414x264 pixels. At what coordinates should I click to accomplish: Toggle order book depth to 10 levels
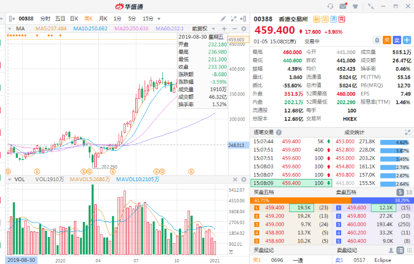(x=407, y=192)
